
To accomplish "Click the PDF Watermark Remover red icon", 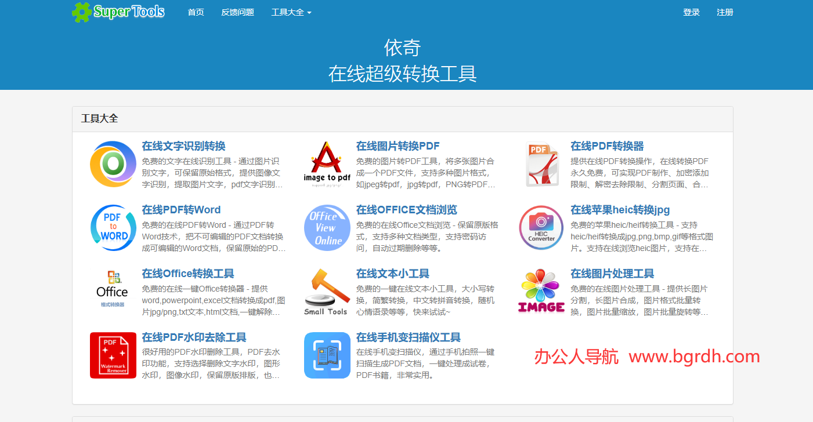I will (x=113, y=355).
